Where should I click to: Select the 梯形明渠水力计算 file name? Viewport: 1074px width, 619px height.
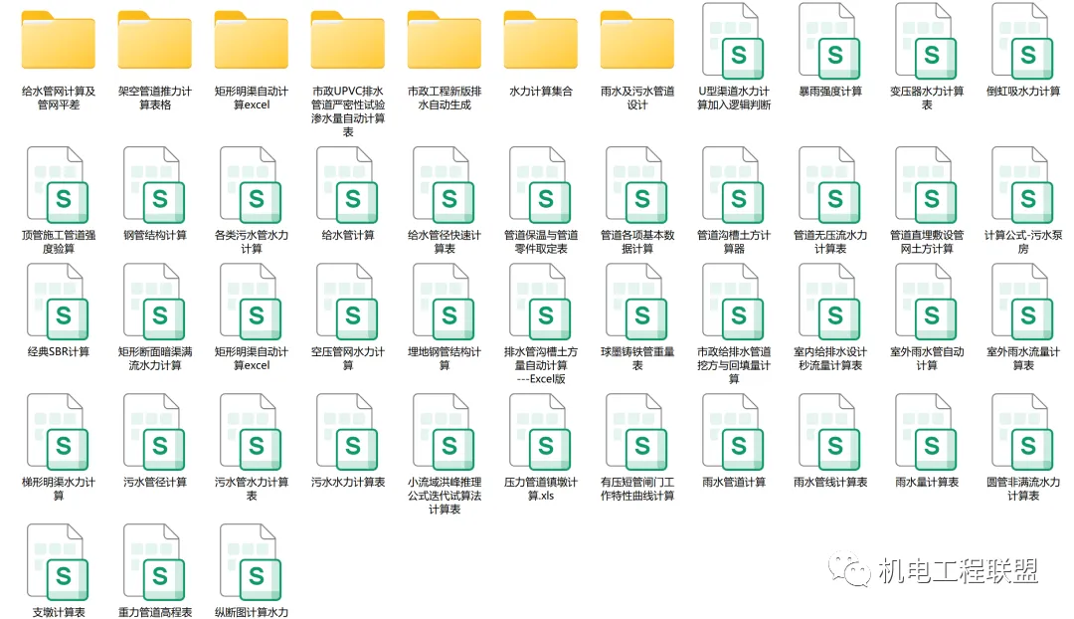[x=59, y=489]
